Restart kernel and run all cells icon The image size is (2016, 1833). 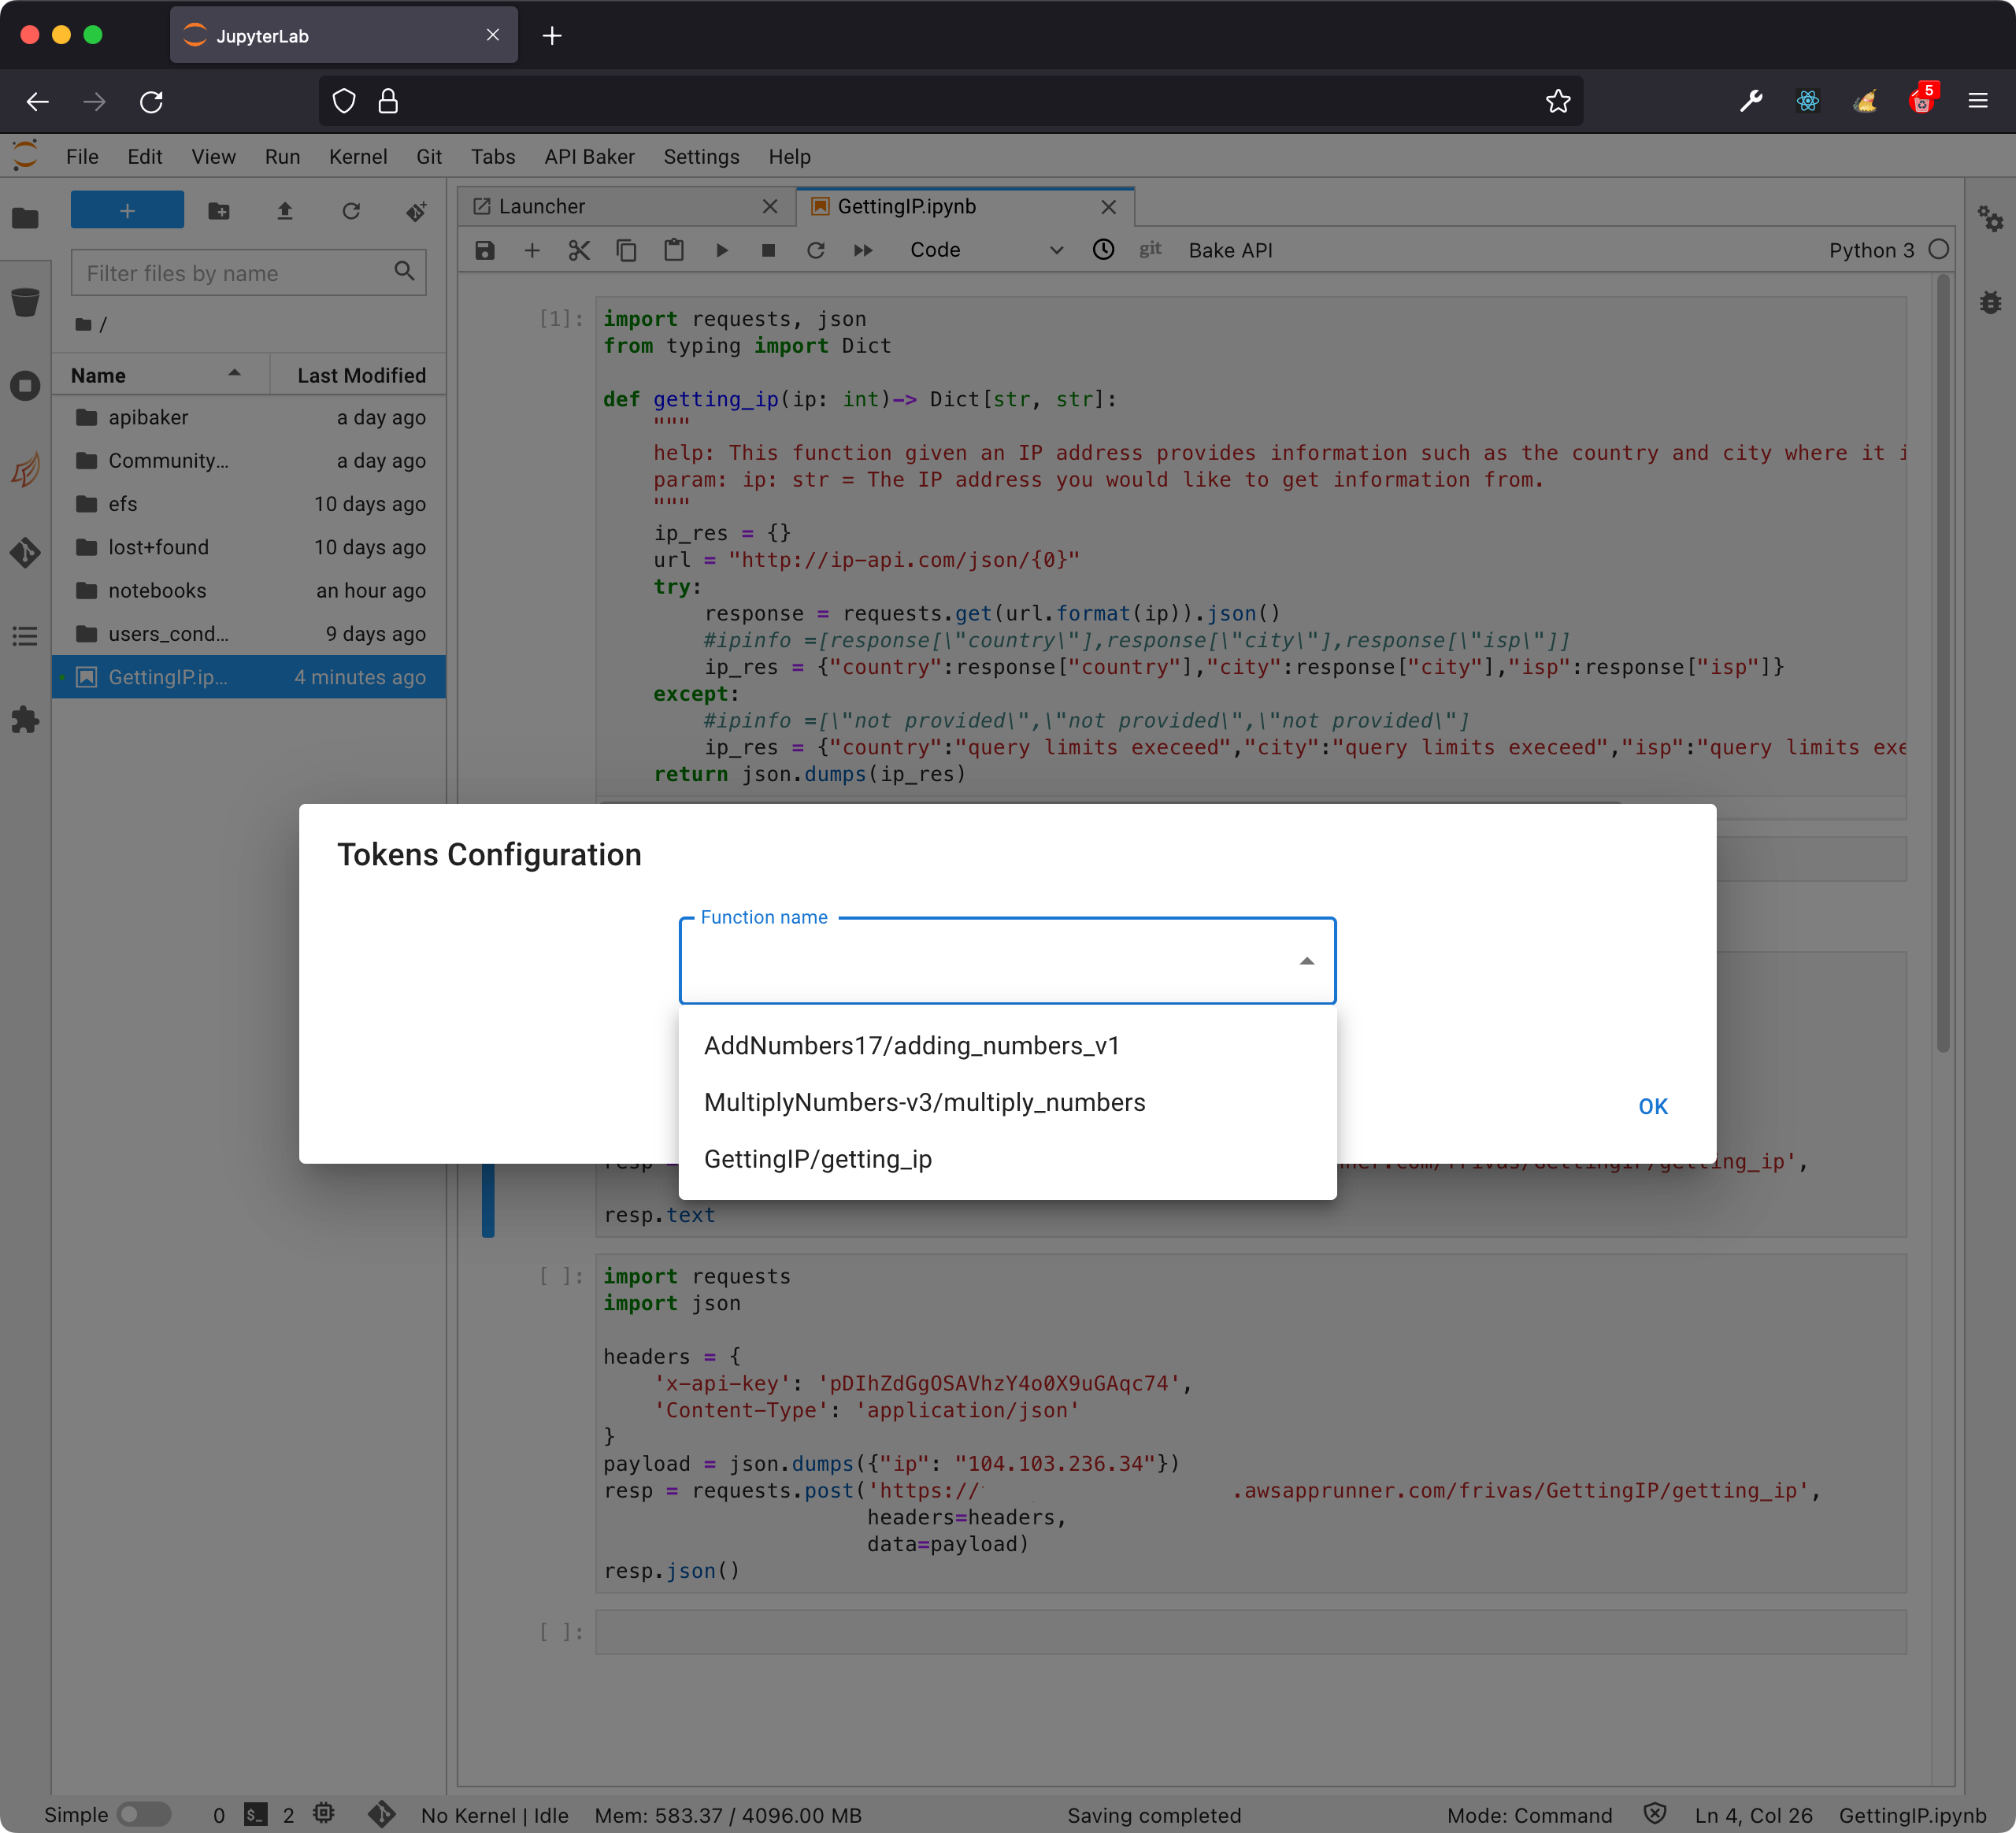(863, 250)
